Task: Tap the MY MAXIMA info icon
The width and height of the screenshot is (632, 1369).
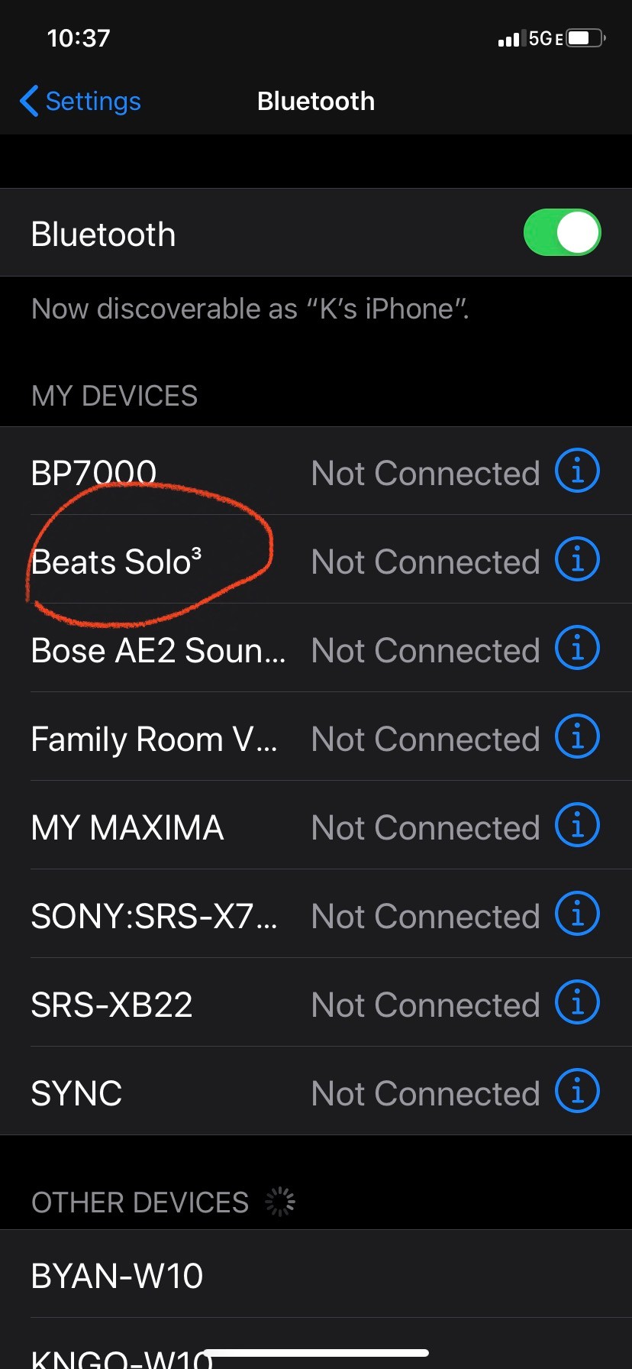Action: click(x=577, y=825)
